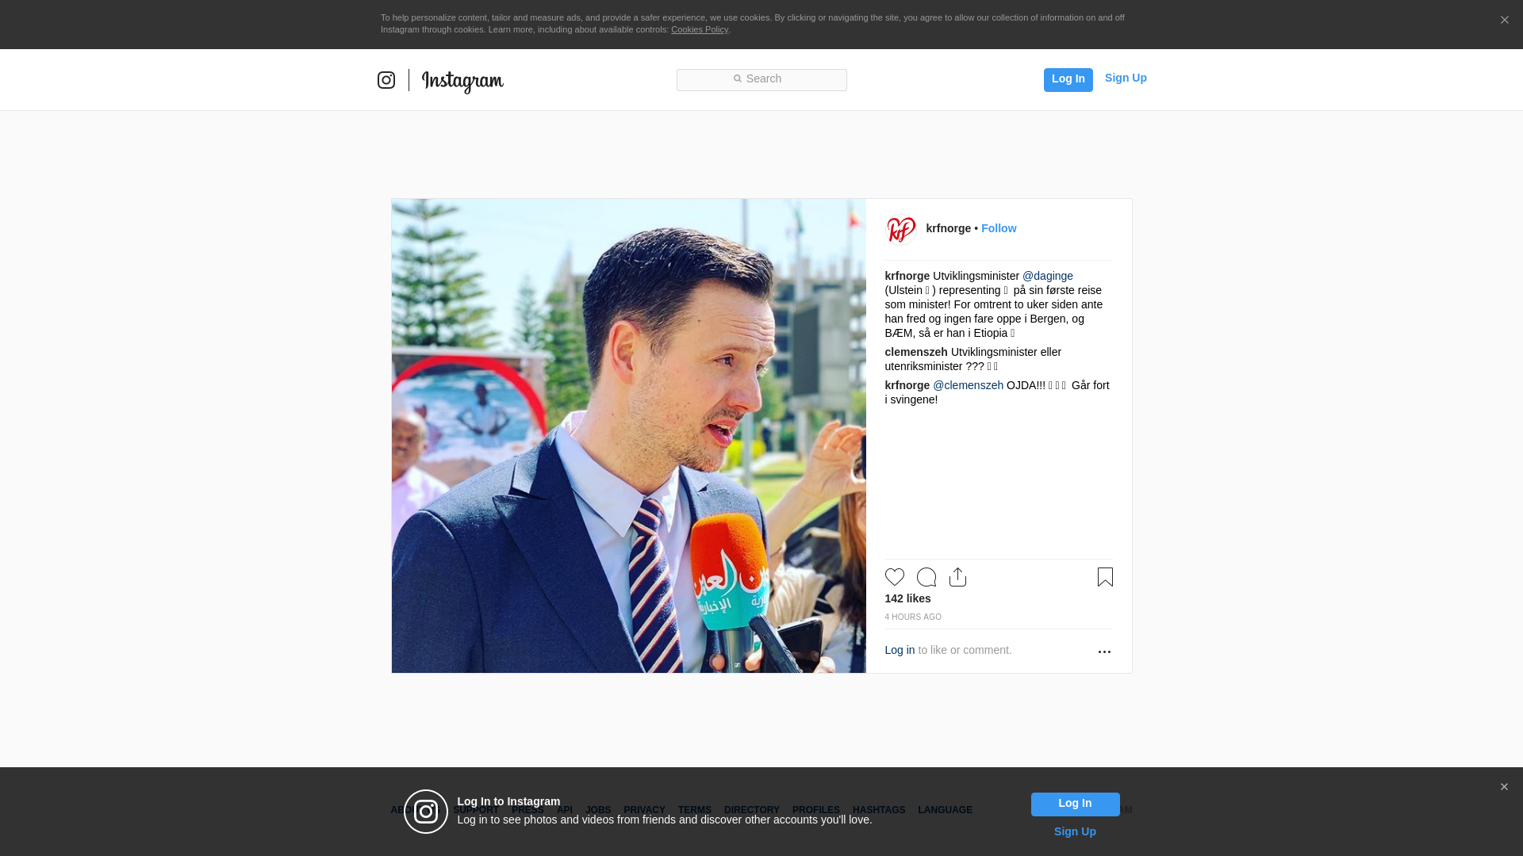Open the Cookies Policy link
Viewport: 1523px width, 856px height.
(700, 29)
